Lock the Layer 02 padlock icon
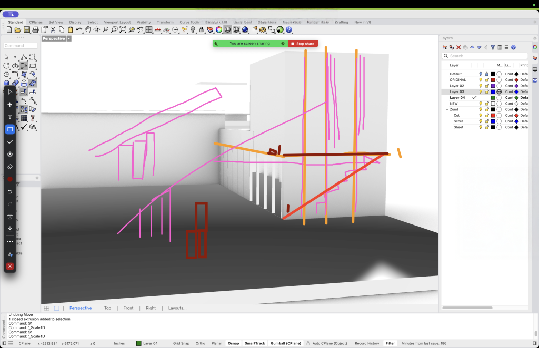This screenshot has width=539, height=348. coord(486,86)
